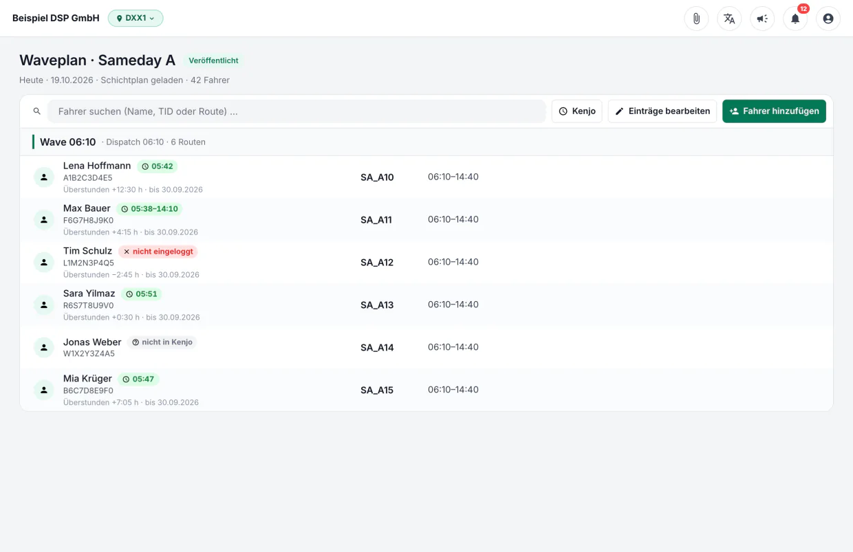Open the language translation icon

(729, 19)
